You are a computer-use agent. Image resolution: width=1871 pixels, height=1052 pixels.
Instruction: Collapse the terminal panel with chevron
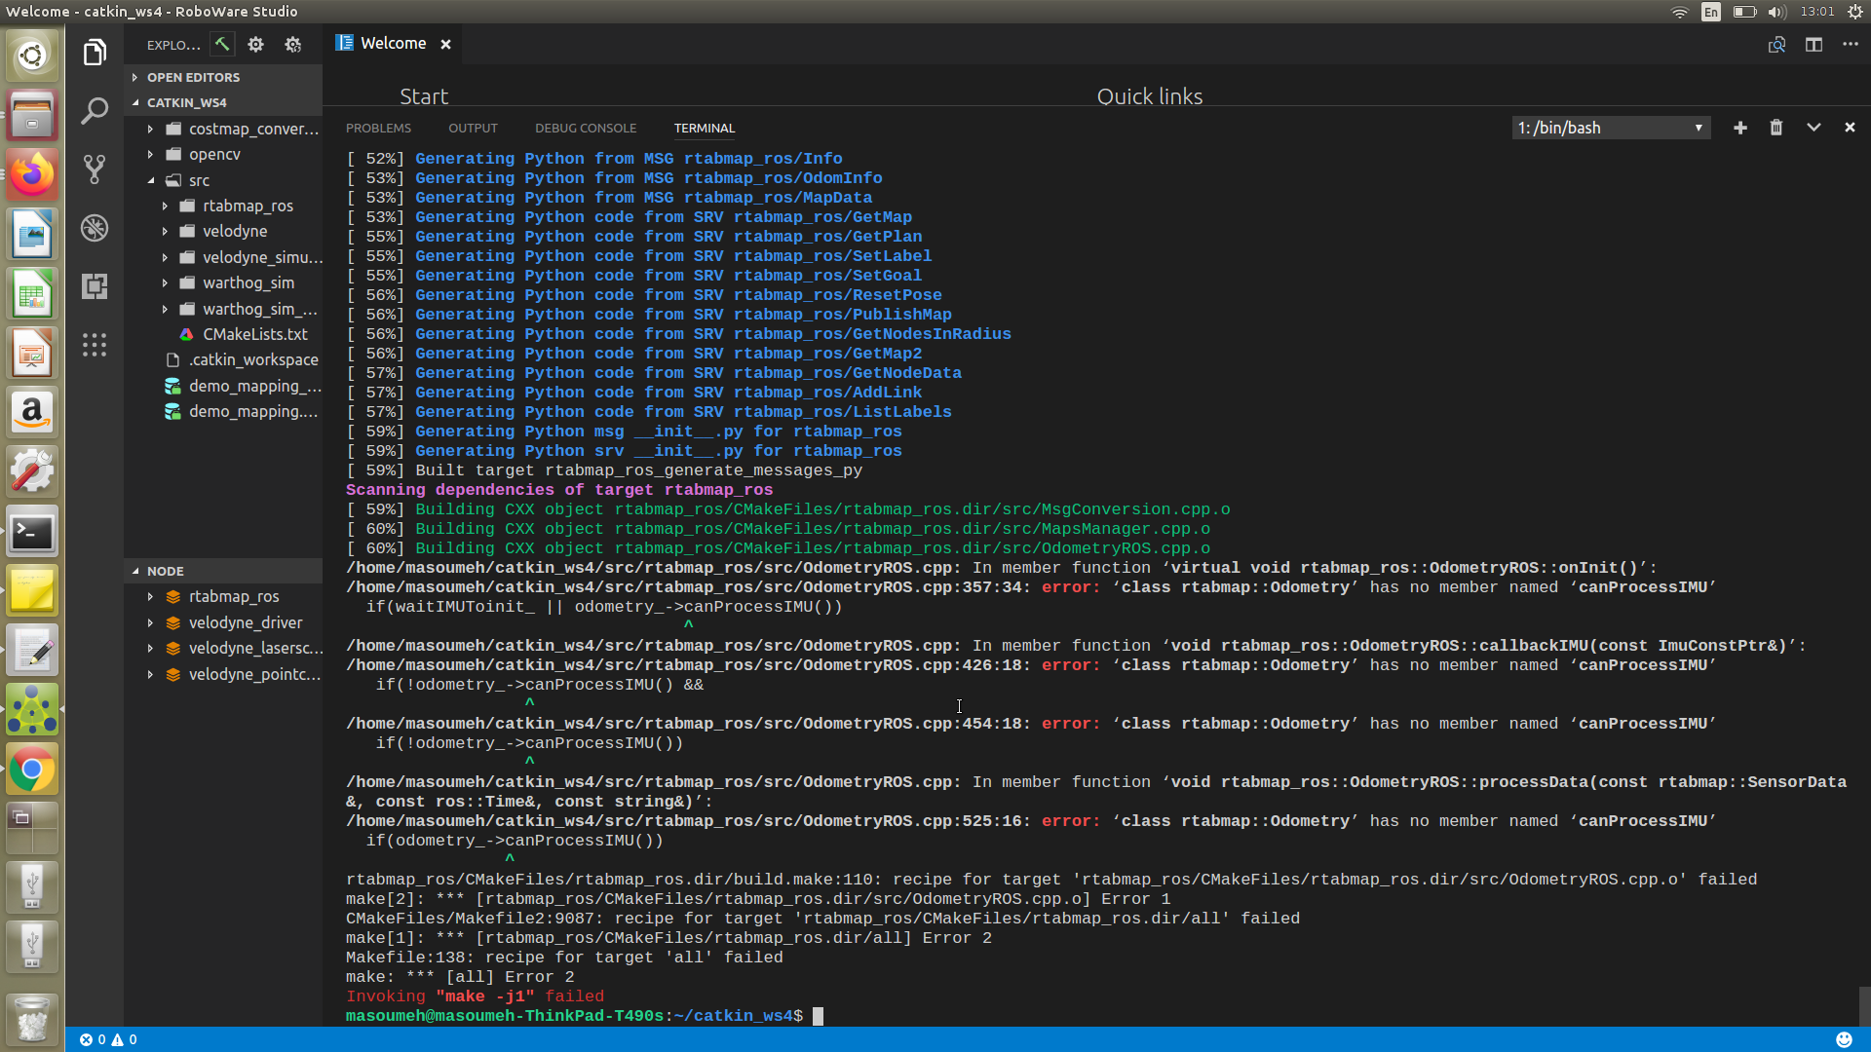click(1813, 128)
